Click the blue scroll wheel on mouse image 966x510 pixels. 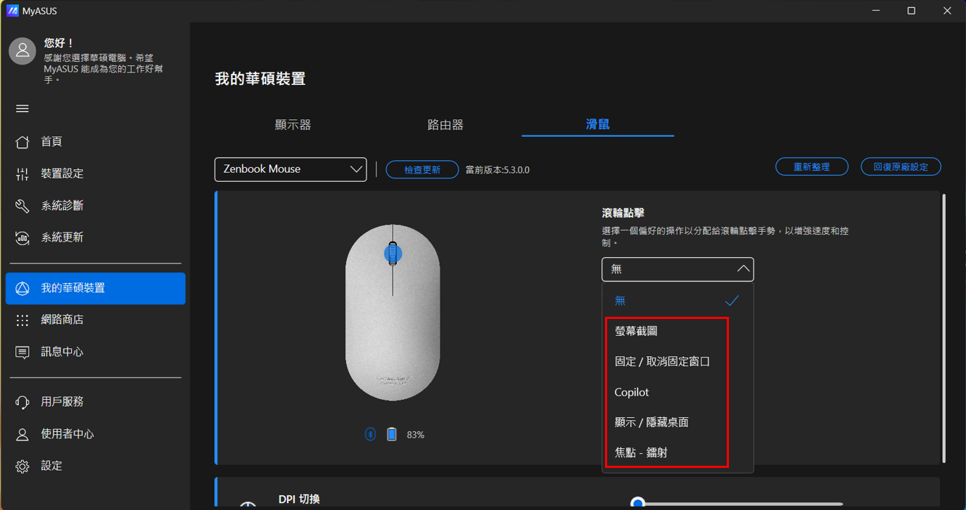coord(393,254)
